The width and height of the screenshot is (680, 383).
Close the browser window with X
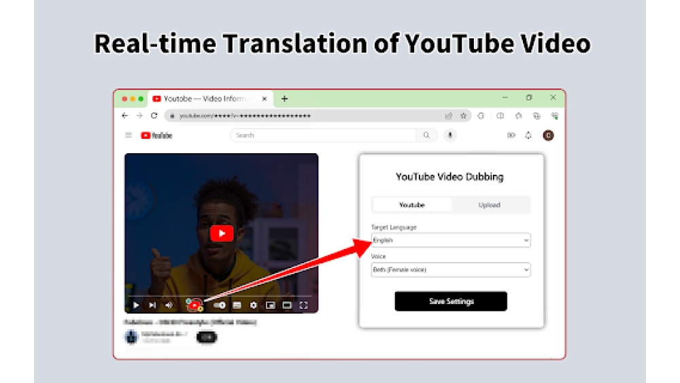tap(553, 98)
